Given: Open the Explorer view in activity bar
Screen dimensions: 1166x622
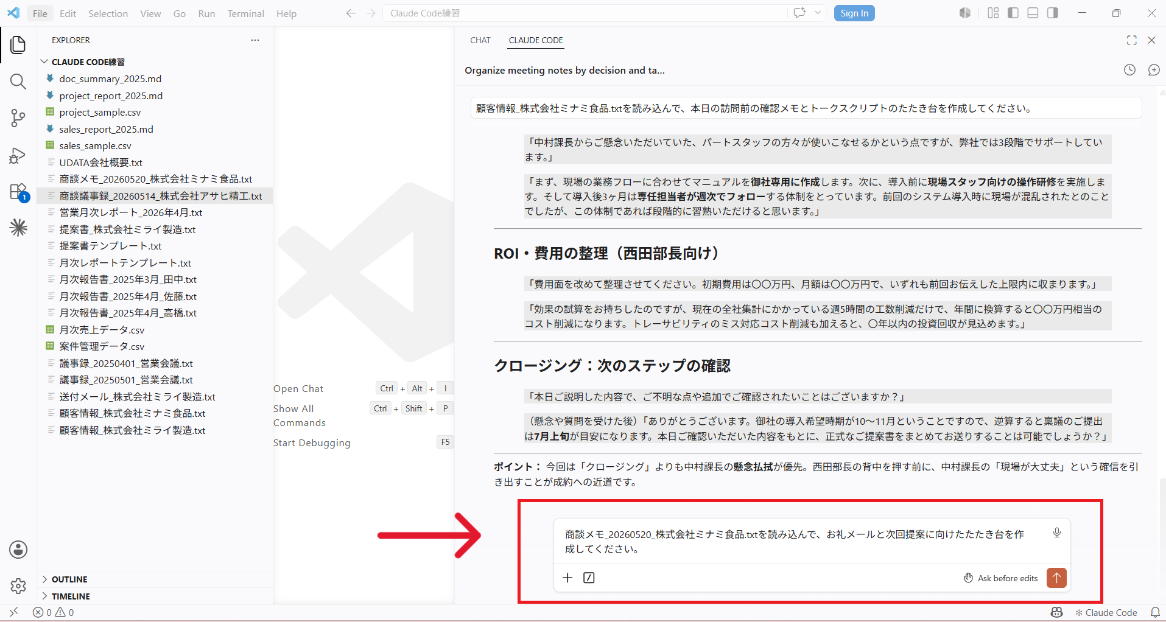Looking at the screenshot, I should pos(18,44).
